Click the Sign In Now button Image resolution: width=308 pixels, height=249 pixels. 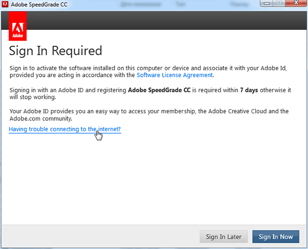tap(276, 237)
